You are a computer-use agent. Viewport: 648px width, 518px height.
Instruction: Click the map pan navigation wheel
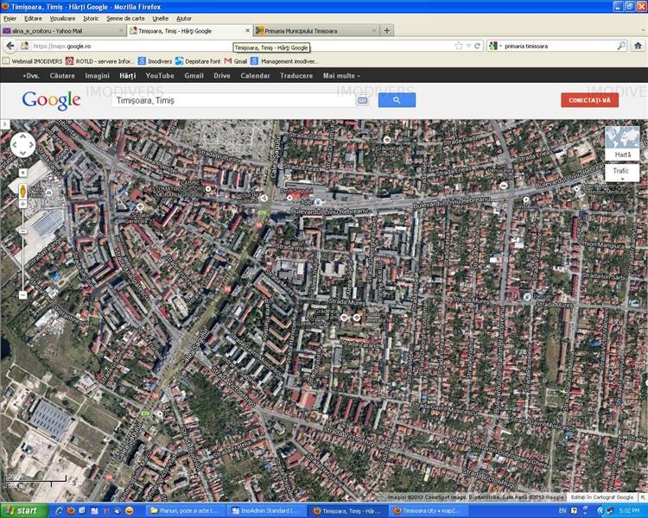point(22,144)
